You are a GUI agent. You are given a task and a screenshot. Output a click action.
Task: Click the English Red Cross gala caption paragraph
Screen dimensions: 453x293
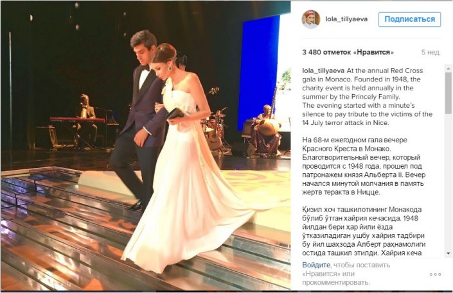click(367, 97)
